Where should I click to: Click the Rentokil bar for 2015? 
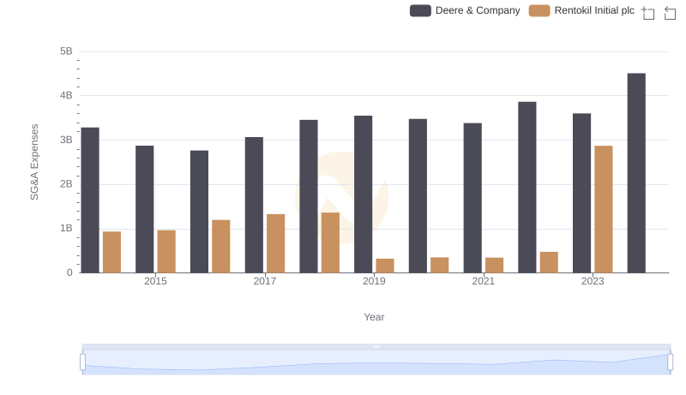point(166,252)
